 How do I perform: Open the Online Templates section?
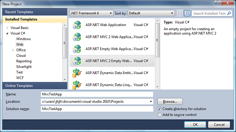[35, 86]
